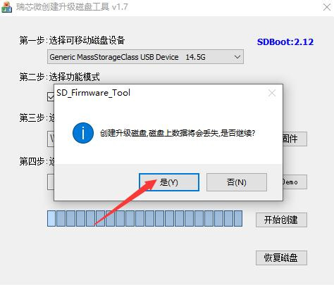The height and width of the screenshot is (285, 334).
Task: Close the SD_Firmware_Tool dialog with X
Action: (272, 93)
